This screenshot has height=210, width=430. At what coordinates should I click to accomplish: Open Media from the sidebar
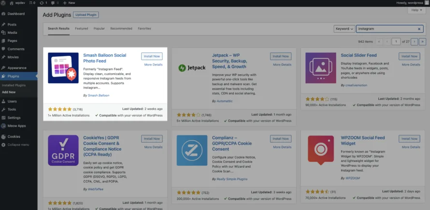(12, 33)
